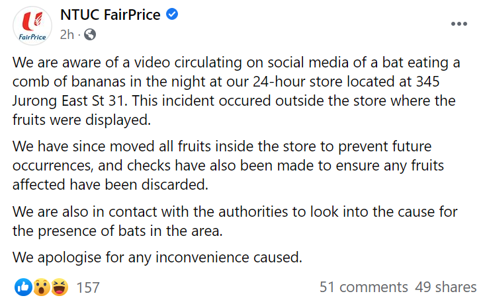Image resolution: width=485 pixels, height=302 pixels.
Task: Open the three-dots post options menu
Action: [x=459, y=24]
